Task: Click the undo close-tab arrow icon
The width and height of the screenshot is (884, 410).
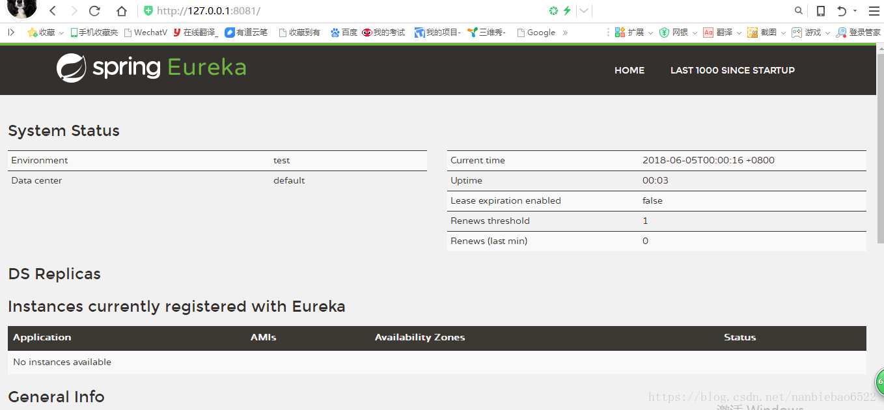Action: click(x=842, y=11)
